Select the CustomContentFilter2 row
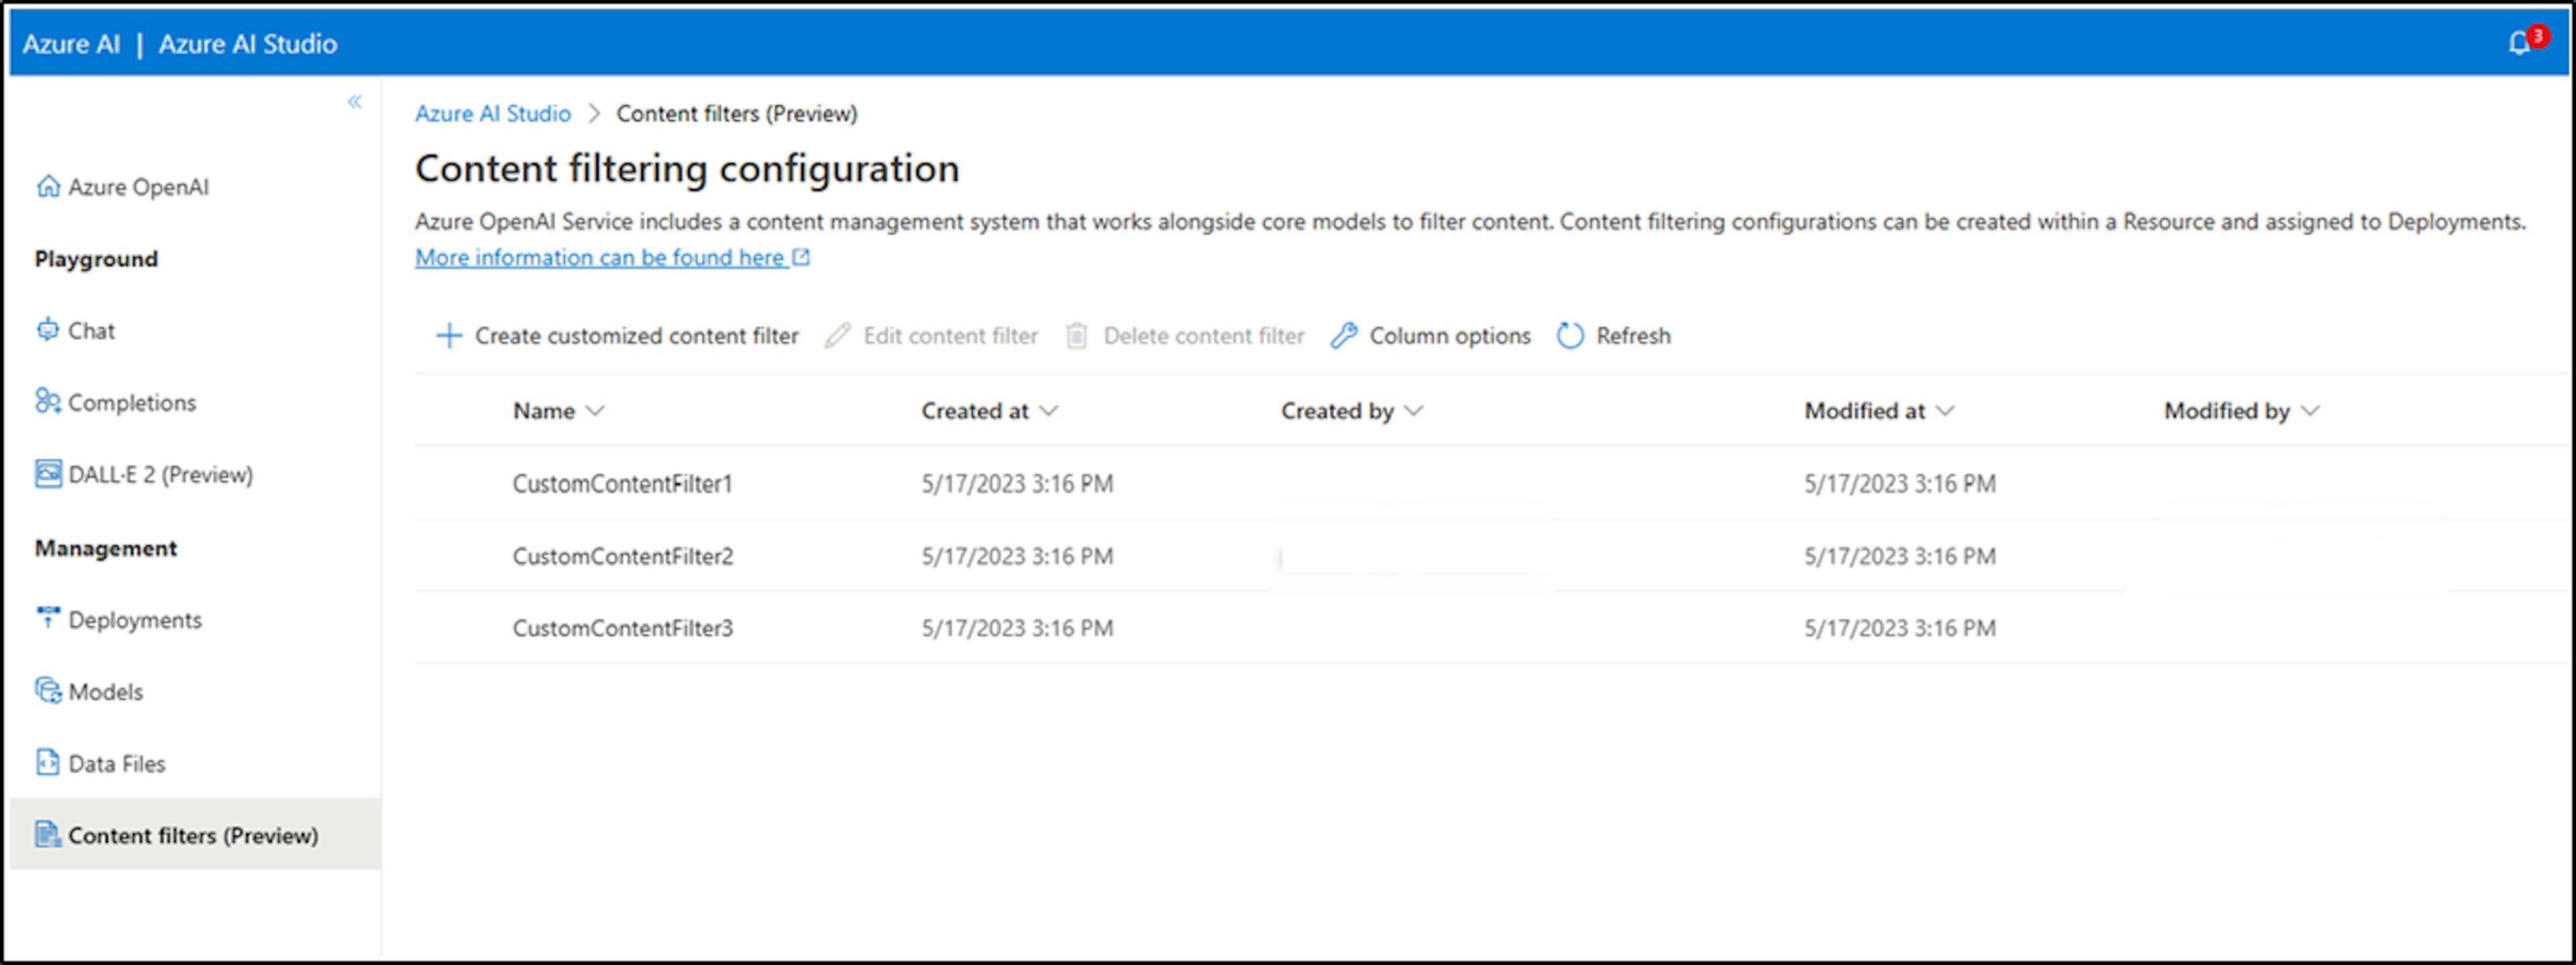 [623, 556]
